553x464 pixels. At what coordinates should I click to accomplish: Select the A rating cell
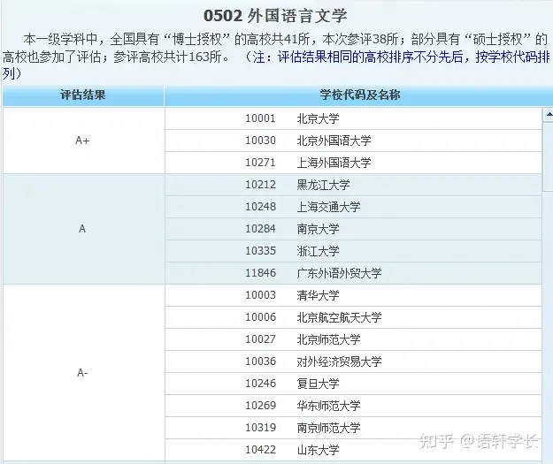83,229
